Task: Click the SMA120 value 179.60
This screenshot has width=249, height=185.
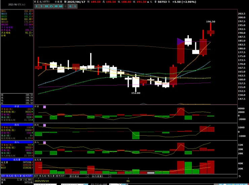Action: [x=28, y=22]
